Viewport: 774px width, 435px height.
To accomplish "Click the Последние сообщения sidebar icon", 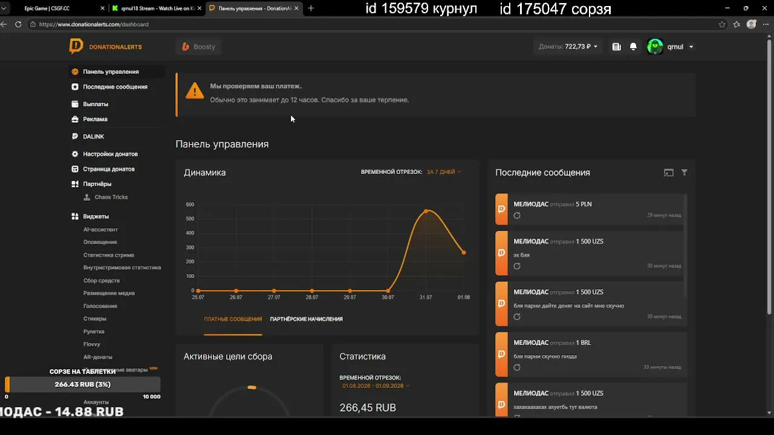I will point(75,86).
